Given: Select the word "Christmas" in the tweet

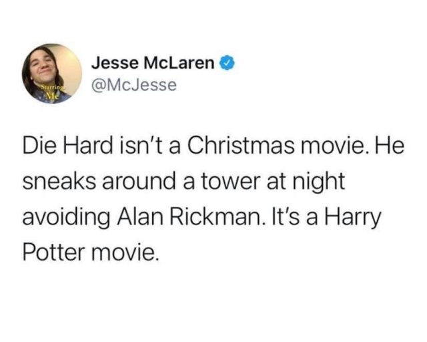Looking at the screenshot, I should click(x=241, y=145).
